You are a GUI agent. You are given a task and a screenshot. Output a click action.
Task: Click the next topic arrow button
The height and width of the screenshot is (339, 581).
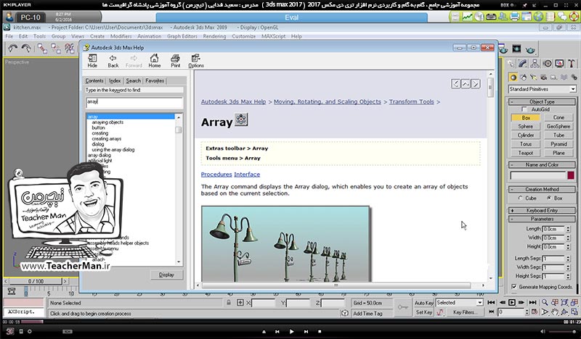pos(476,83)
